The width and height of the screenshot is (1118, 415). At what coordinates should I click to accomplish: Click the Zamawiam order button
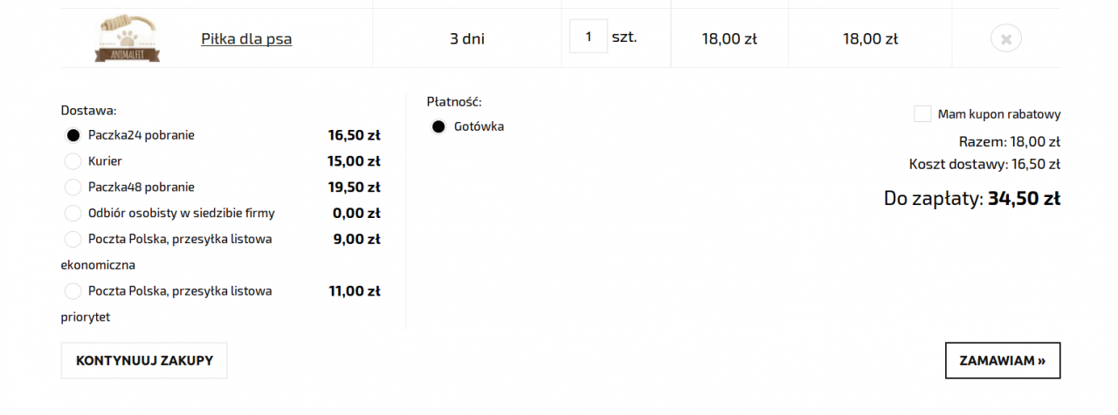click(1003, 360)
